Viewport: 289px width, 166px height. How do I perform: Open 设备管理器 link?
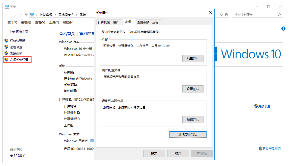[18, 41]
